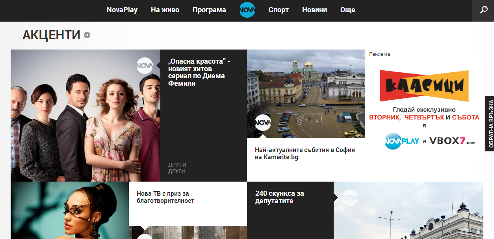This screenshot has height=239, width=494.
Task: Click the arrow icon beside АКЦЕНТИ
Action: (x=87, y=35)
